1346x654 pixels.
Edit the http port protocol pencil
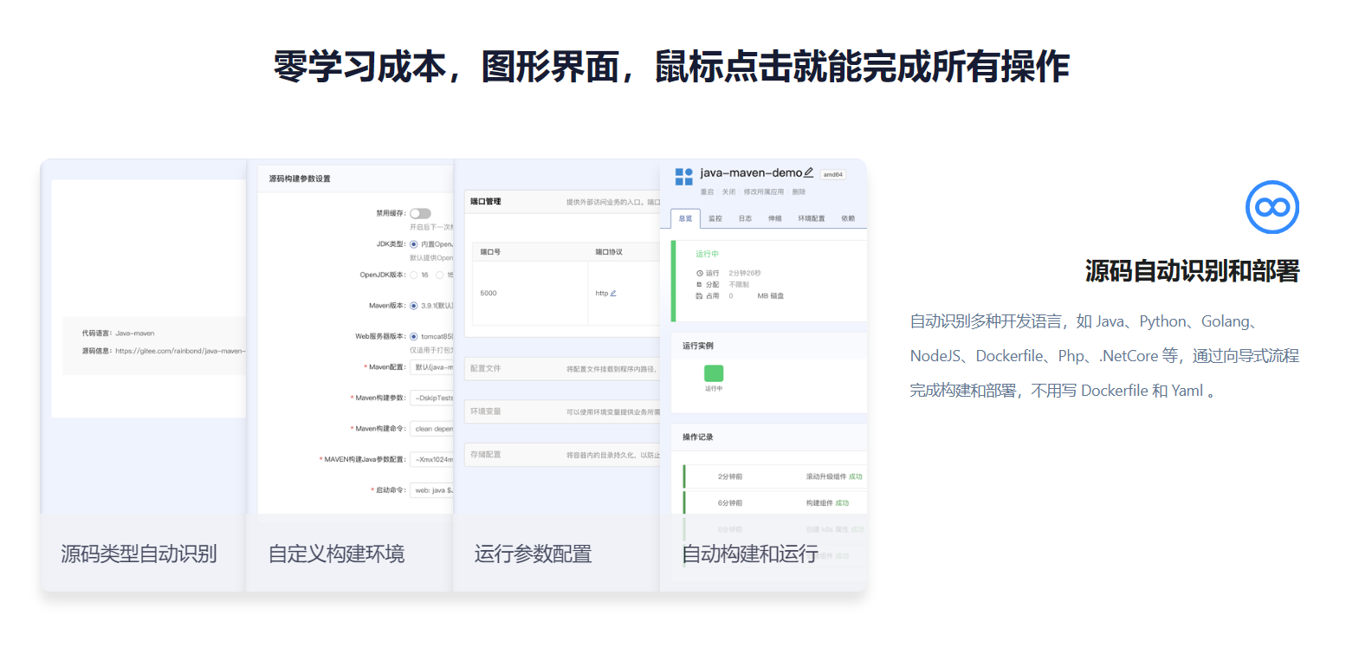(613, 294)
